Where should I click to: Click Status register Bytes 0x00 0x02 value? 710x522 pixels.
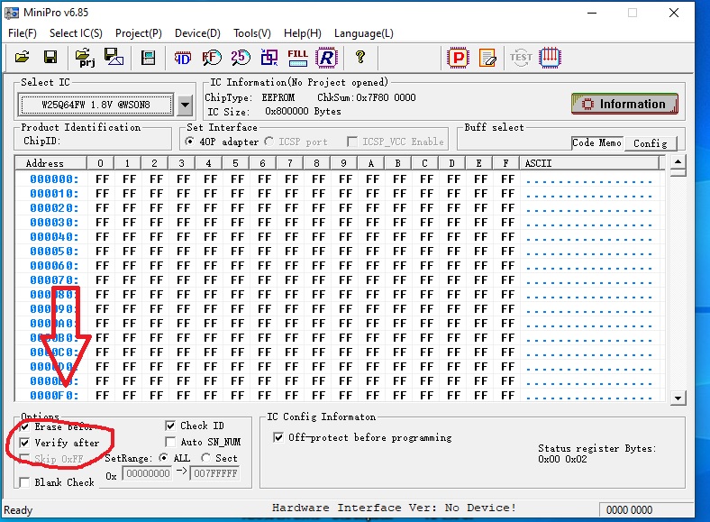coord(562,459)
